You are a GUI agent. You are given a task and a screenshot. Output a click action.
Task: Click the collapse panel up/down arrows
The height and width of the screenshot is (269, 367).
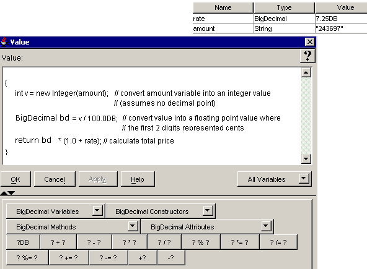[x=7, y=193]
